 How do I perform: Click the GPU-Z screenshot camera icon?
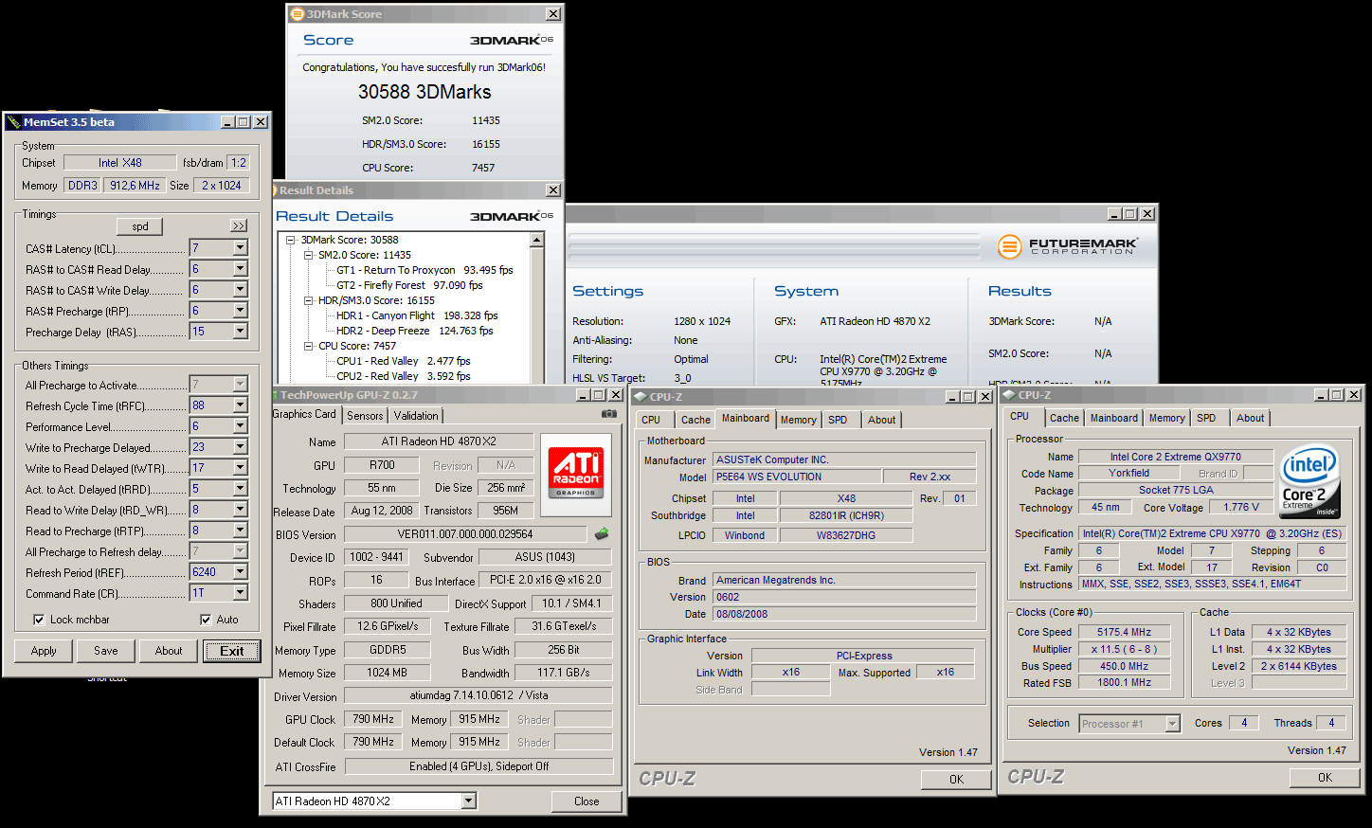(609, 414)
